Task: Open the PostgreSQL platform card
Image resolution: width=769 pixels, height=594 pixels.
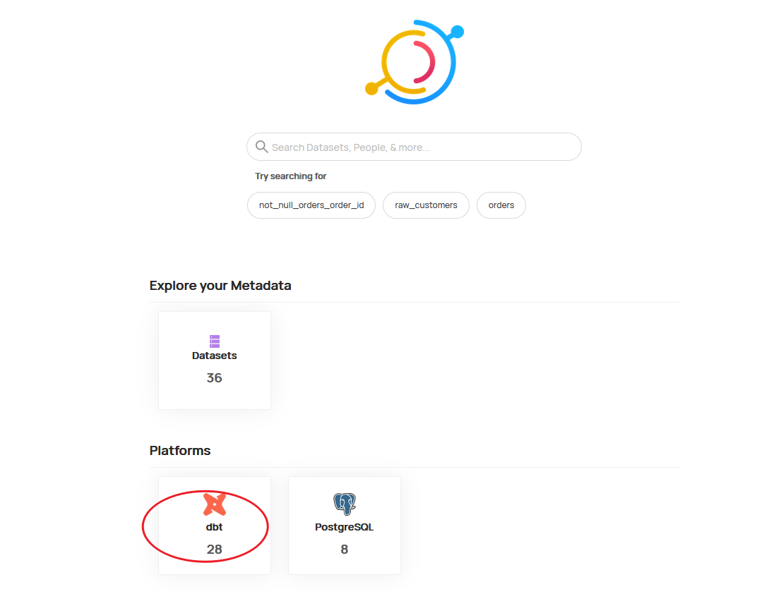Action: tap(344, 526)
